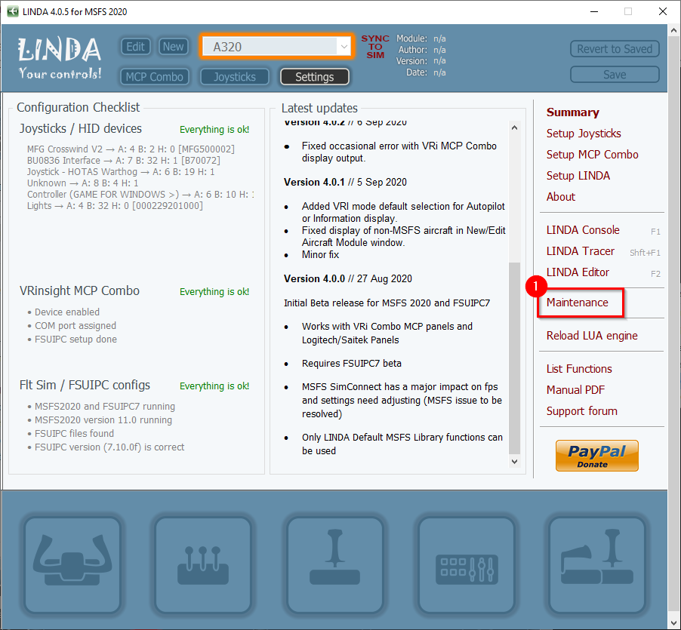Open Setup LINDA link
681x630 pixels.
578,176
